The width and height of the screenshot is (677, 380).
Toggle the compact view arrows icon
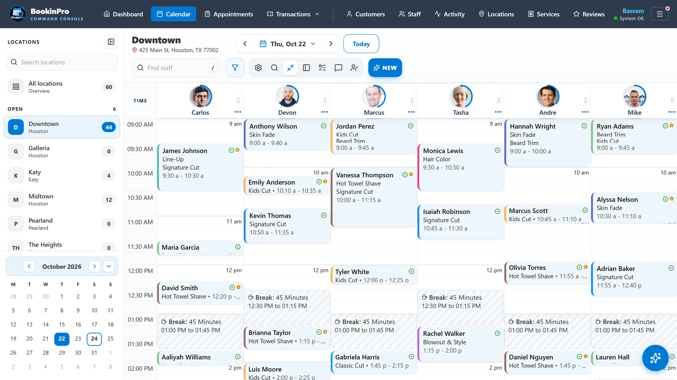(291, 68)
